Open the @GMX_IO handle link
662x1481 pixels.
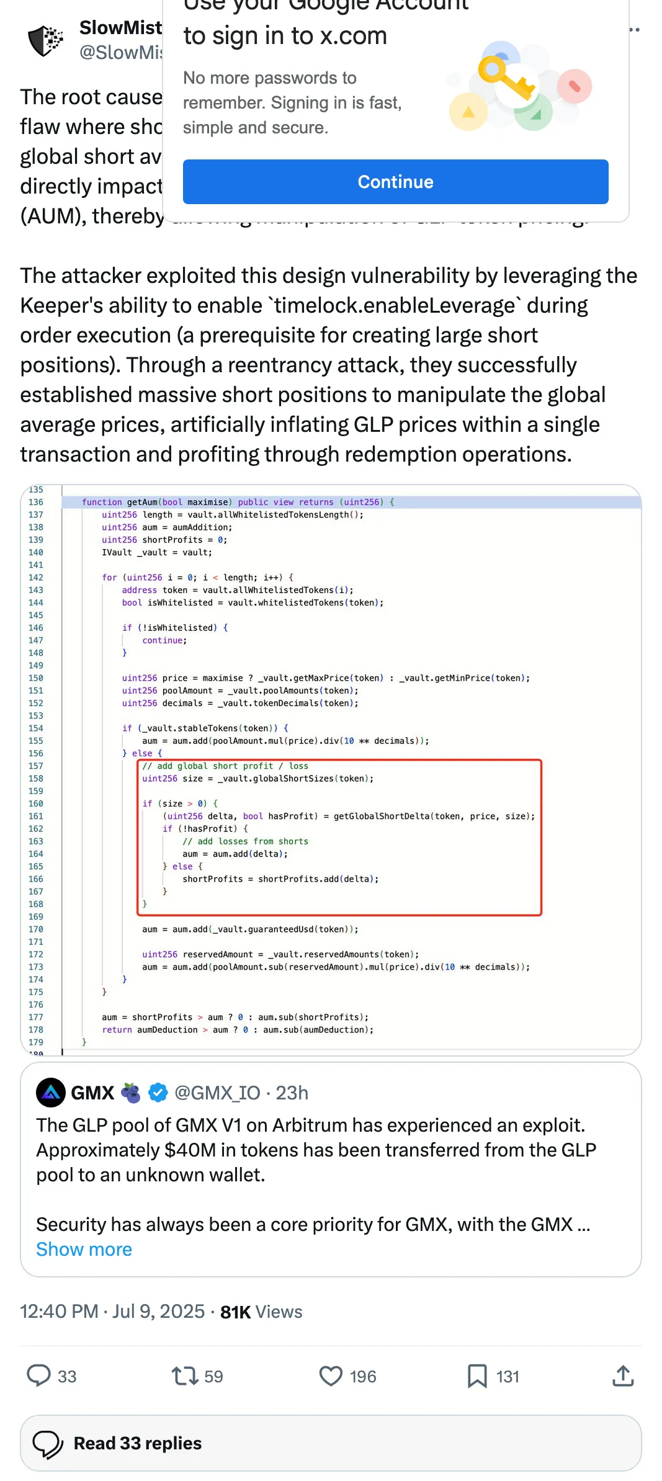pos(217,1093)
